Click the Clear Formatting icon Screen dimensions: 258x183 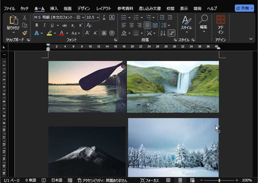click(89, 25)
